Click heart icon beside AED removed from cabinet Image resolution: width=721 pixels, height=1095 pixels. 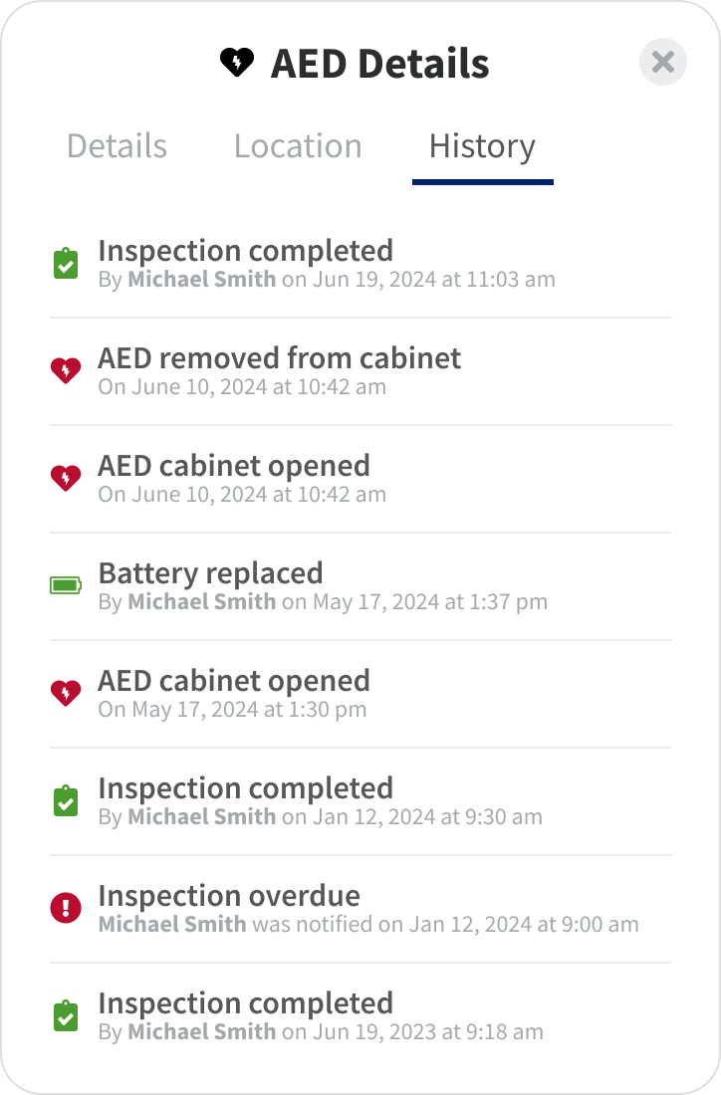66,371
